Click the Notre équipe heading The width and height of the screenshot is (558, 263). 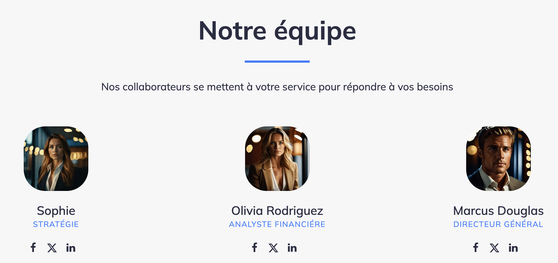pyautogui.click(x=277, y=31)
